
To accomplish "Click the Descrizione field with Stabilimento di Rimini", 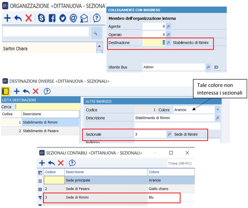I will [174, 118].
